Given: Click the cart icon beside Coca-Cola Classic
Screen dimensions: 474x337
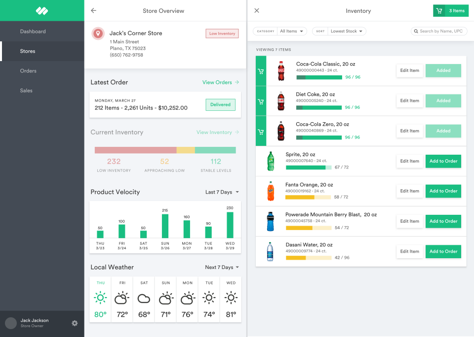Looking at the screenshot, I should click(260, 70).
